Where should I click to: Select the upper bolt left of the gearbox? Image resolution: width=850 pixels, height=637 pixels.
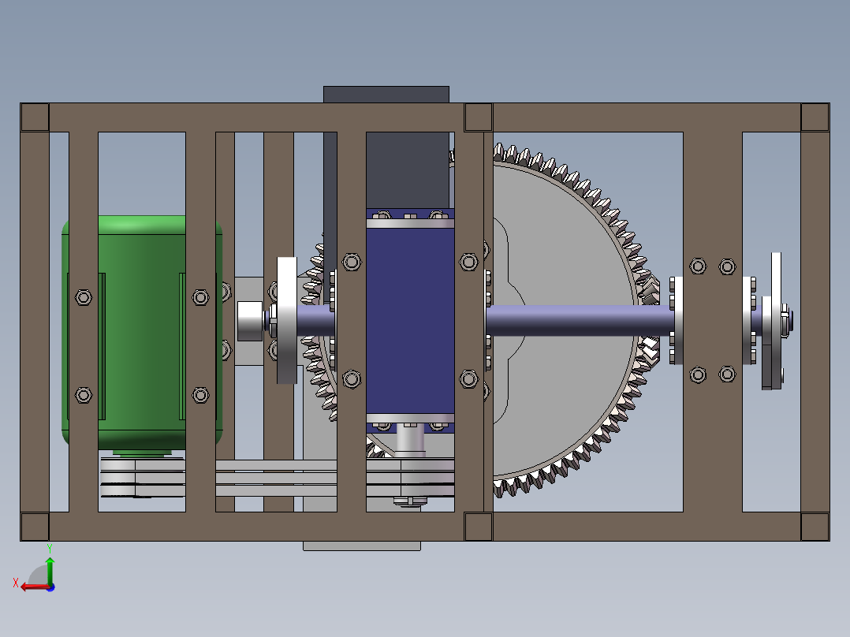tap(352, 263)
